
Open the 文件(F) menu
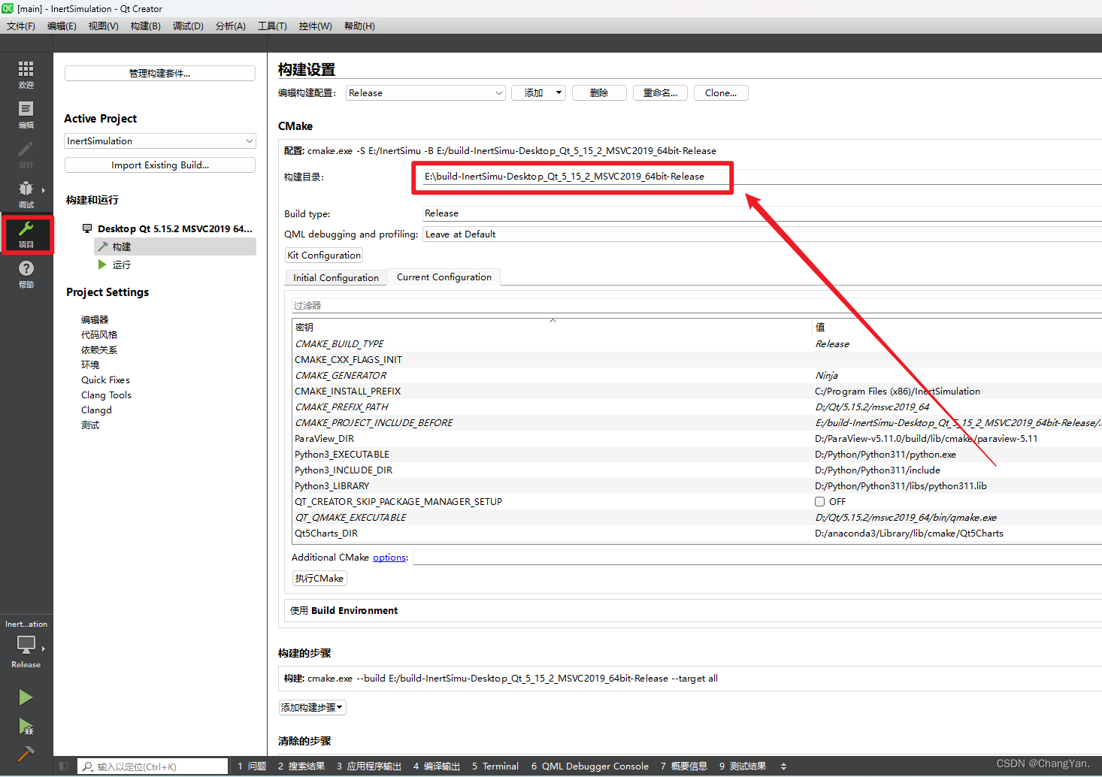pyautogui.click(x=21, y=26)
